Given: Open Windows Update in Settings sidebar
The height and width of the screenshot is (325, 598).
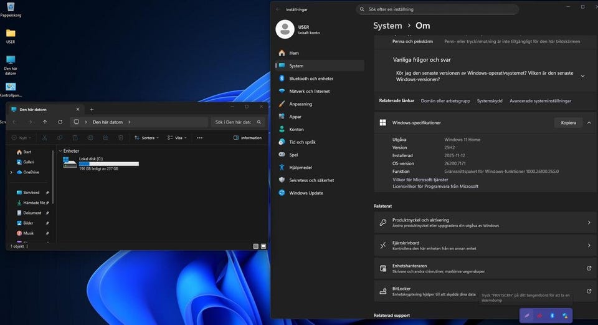Looking at the screenshot, I should [x=305, y=193].
